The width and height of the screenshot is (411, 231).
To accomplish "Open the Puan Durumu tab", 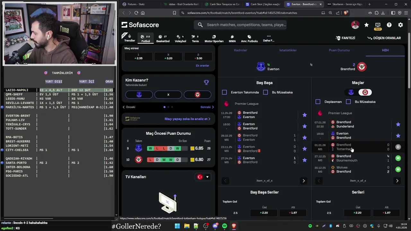I will 339,50.
